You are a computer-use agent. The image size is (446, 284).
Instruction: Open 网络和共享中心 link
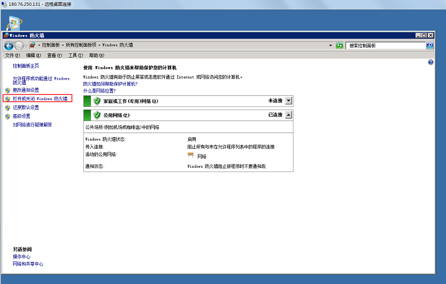28,264
